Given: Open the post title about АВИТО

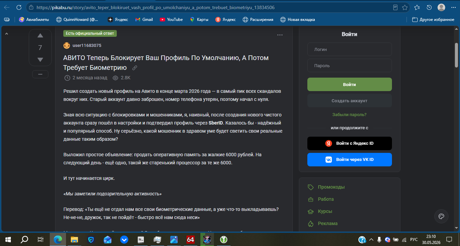Looking at the screenshot, I should [166, 62].
